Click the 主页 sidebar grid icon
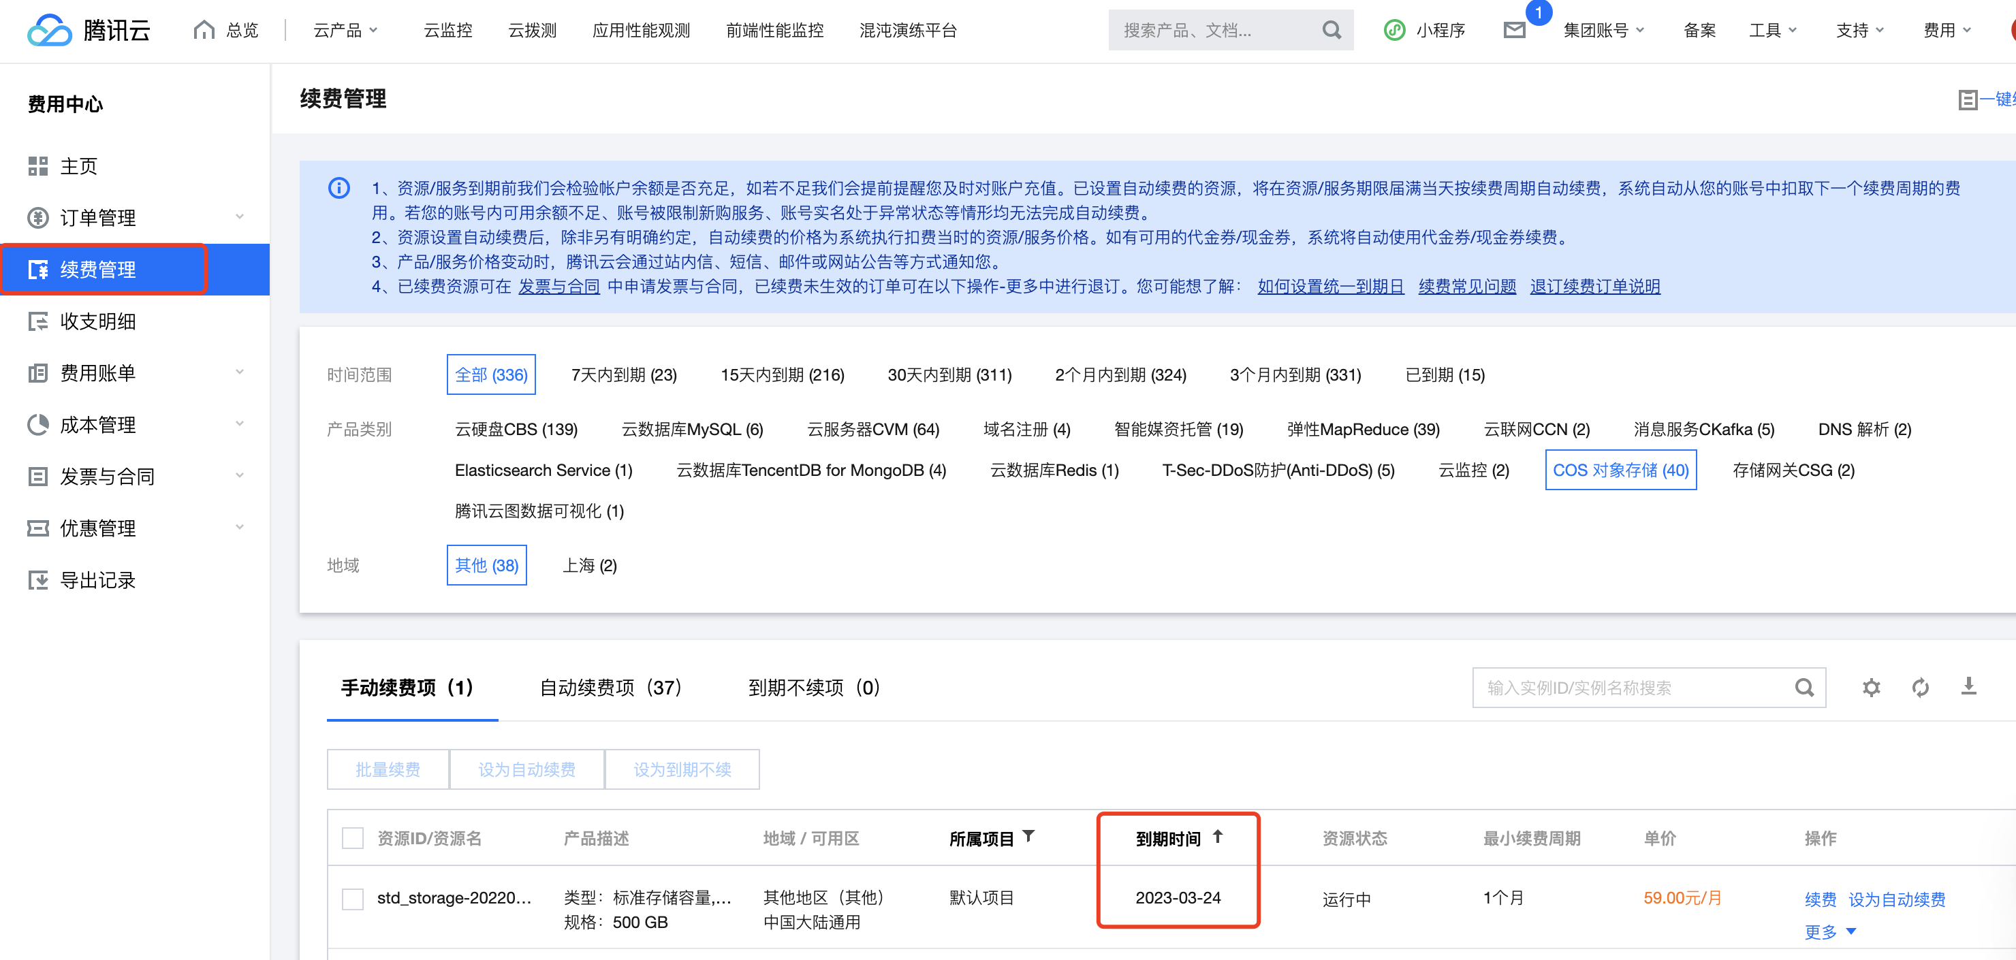 (x=37, y=166)
